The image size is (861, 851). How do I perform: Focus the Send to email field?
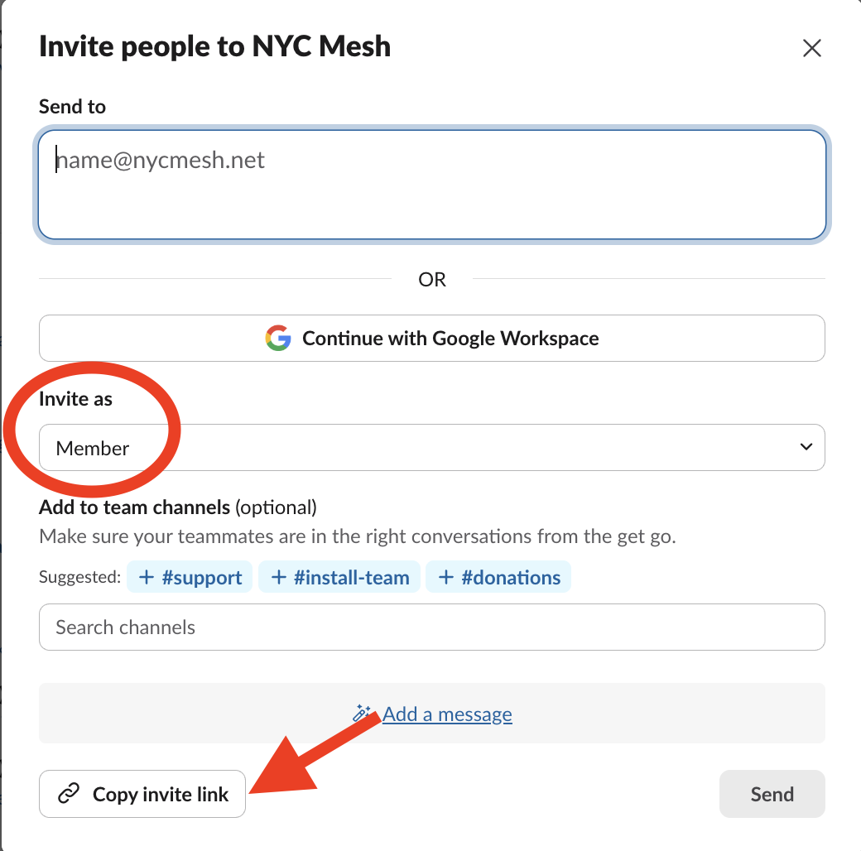(x=431, y=185)
